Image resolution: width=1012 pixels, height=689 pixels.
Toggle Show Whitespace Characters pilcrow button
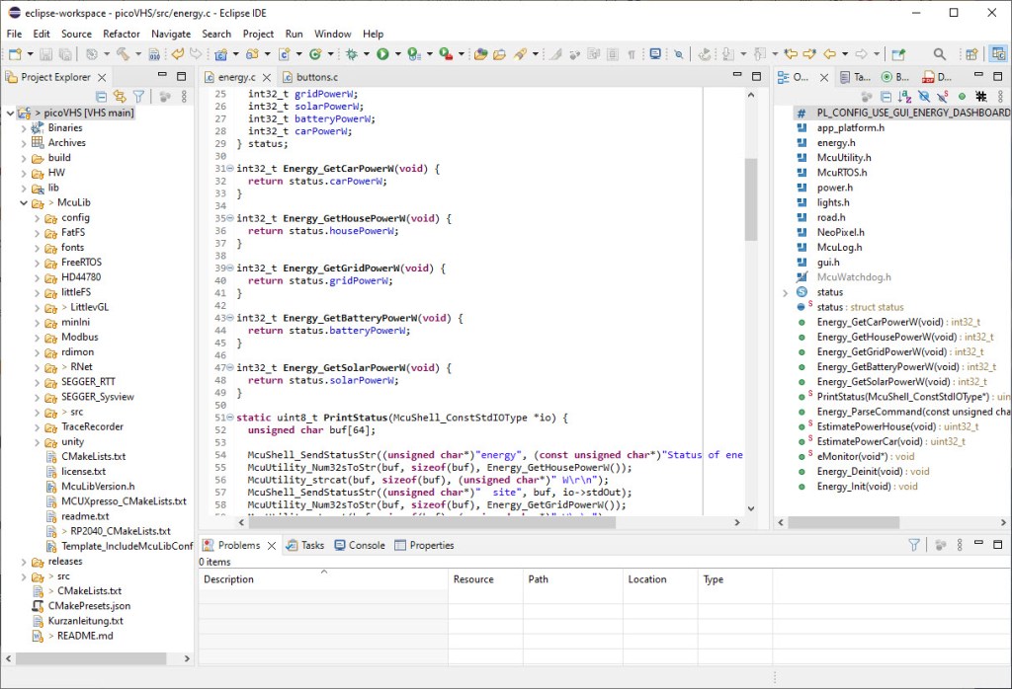pyautogui.click(x=631, y=54)
